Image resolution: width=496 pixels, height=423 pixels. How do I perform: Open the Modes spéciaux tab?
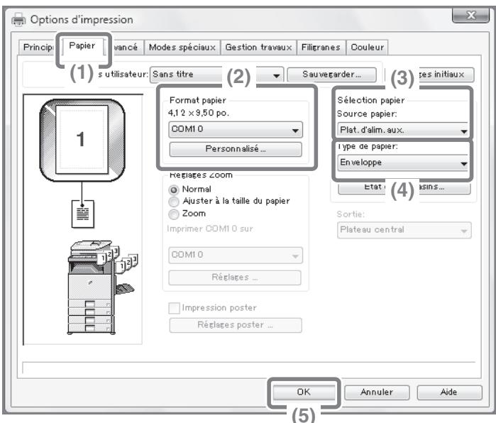(182, 48)
